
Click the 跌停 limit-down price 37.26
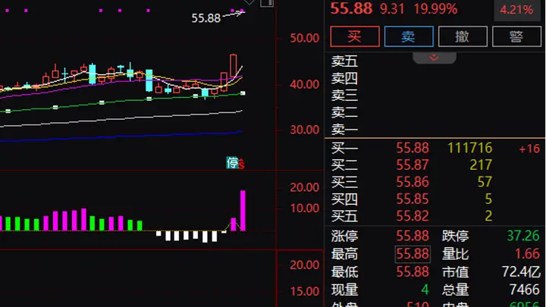523,236
